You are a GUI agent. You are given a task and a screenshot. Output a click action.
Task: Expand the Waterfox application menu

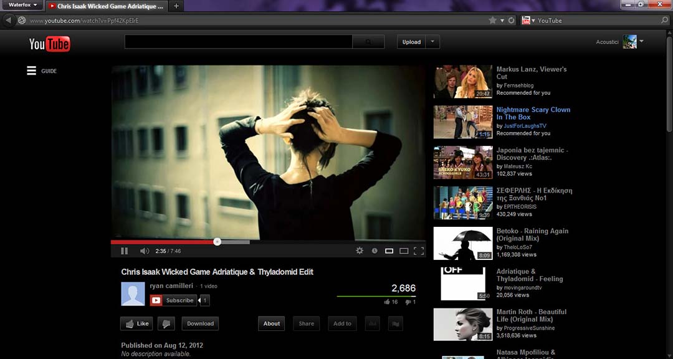pyautogui.click(x=22, y=4)
